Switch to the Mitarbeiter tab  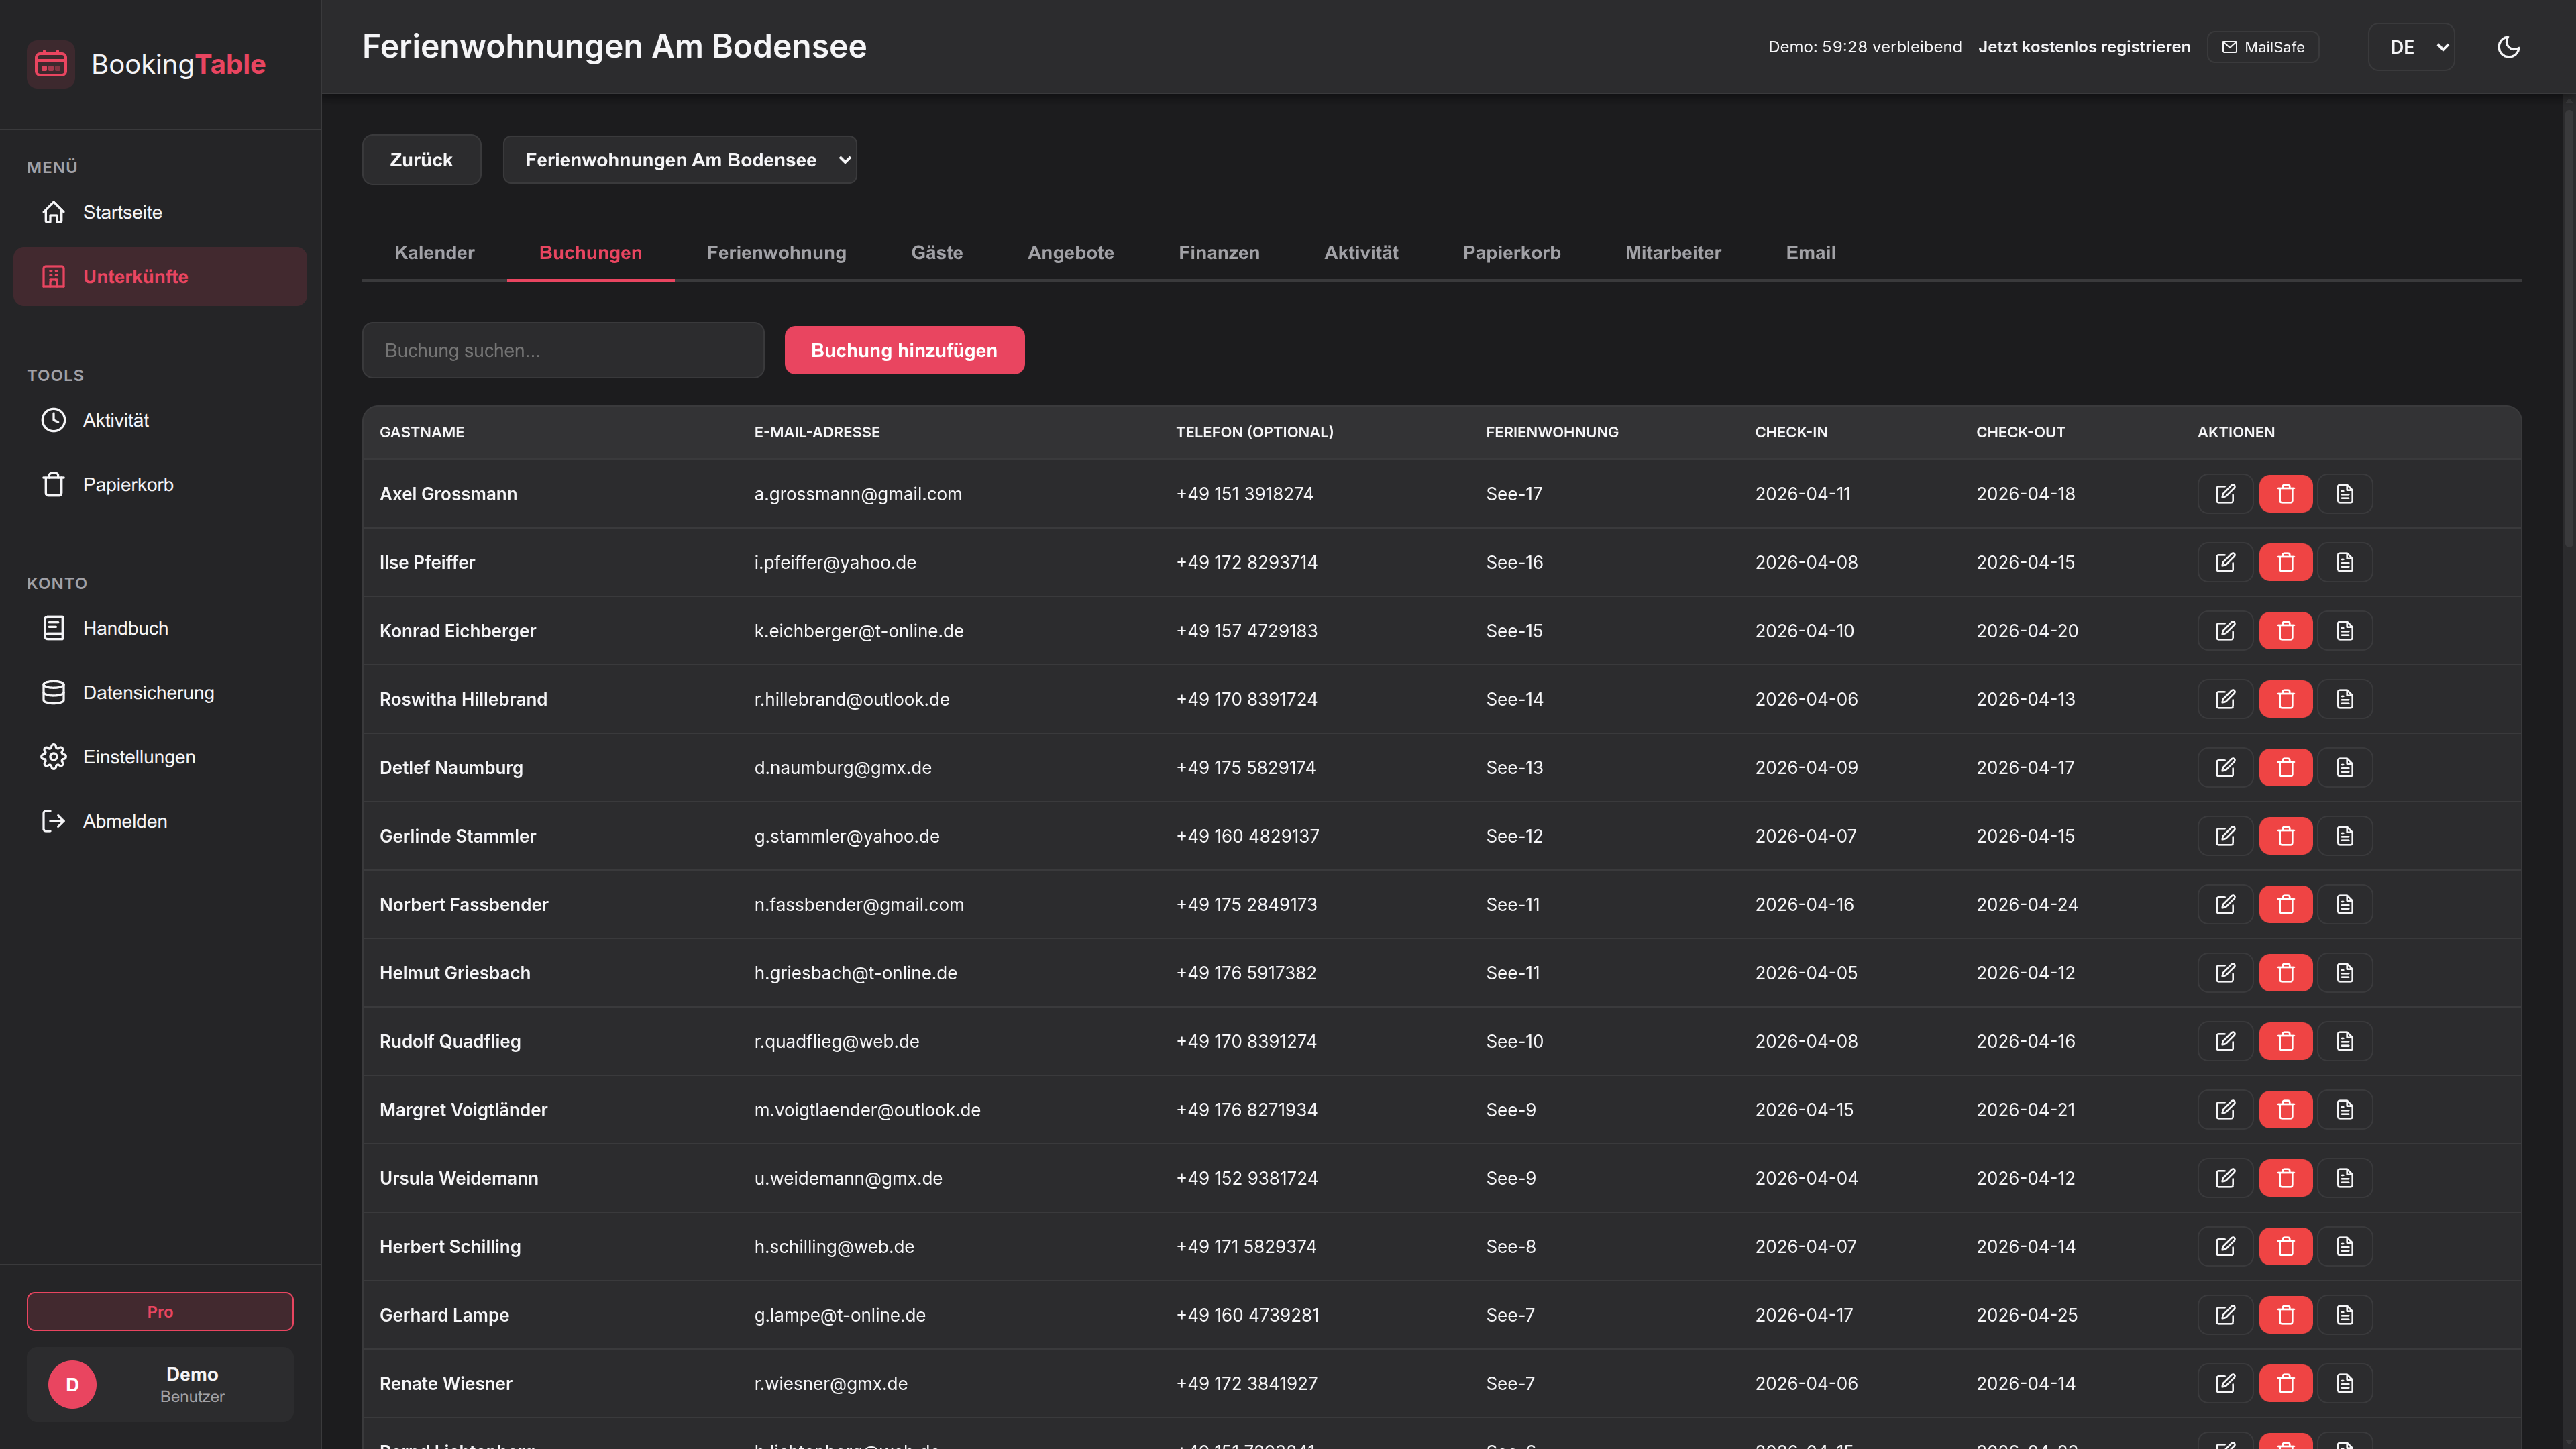tap(1673, 253)
